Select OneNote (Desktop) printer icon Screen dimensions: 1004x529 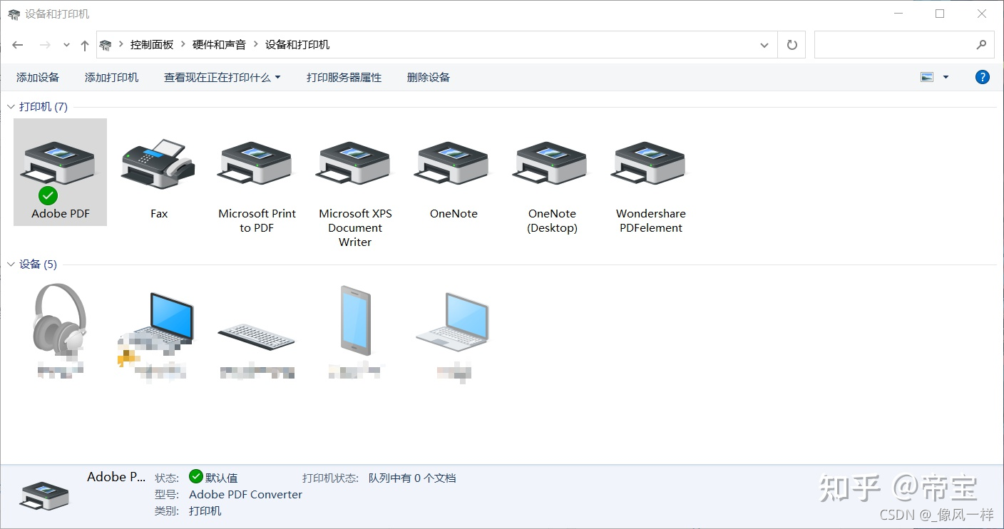tap(552, 163)
